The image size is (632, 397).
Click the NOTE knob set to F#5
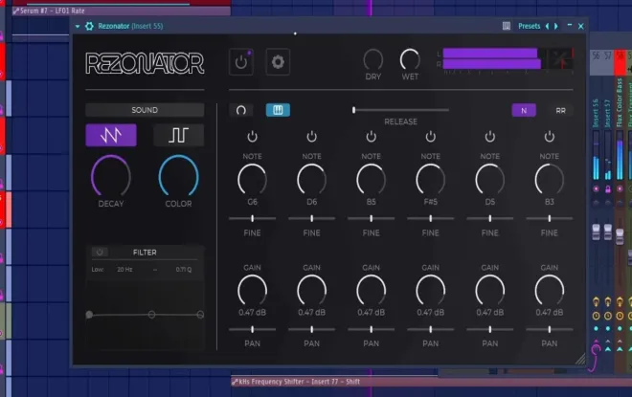[x=431, y=179]
